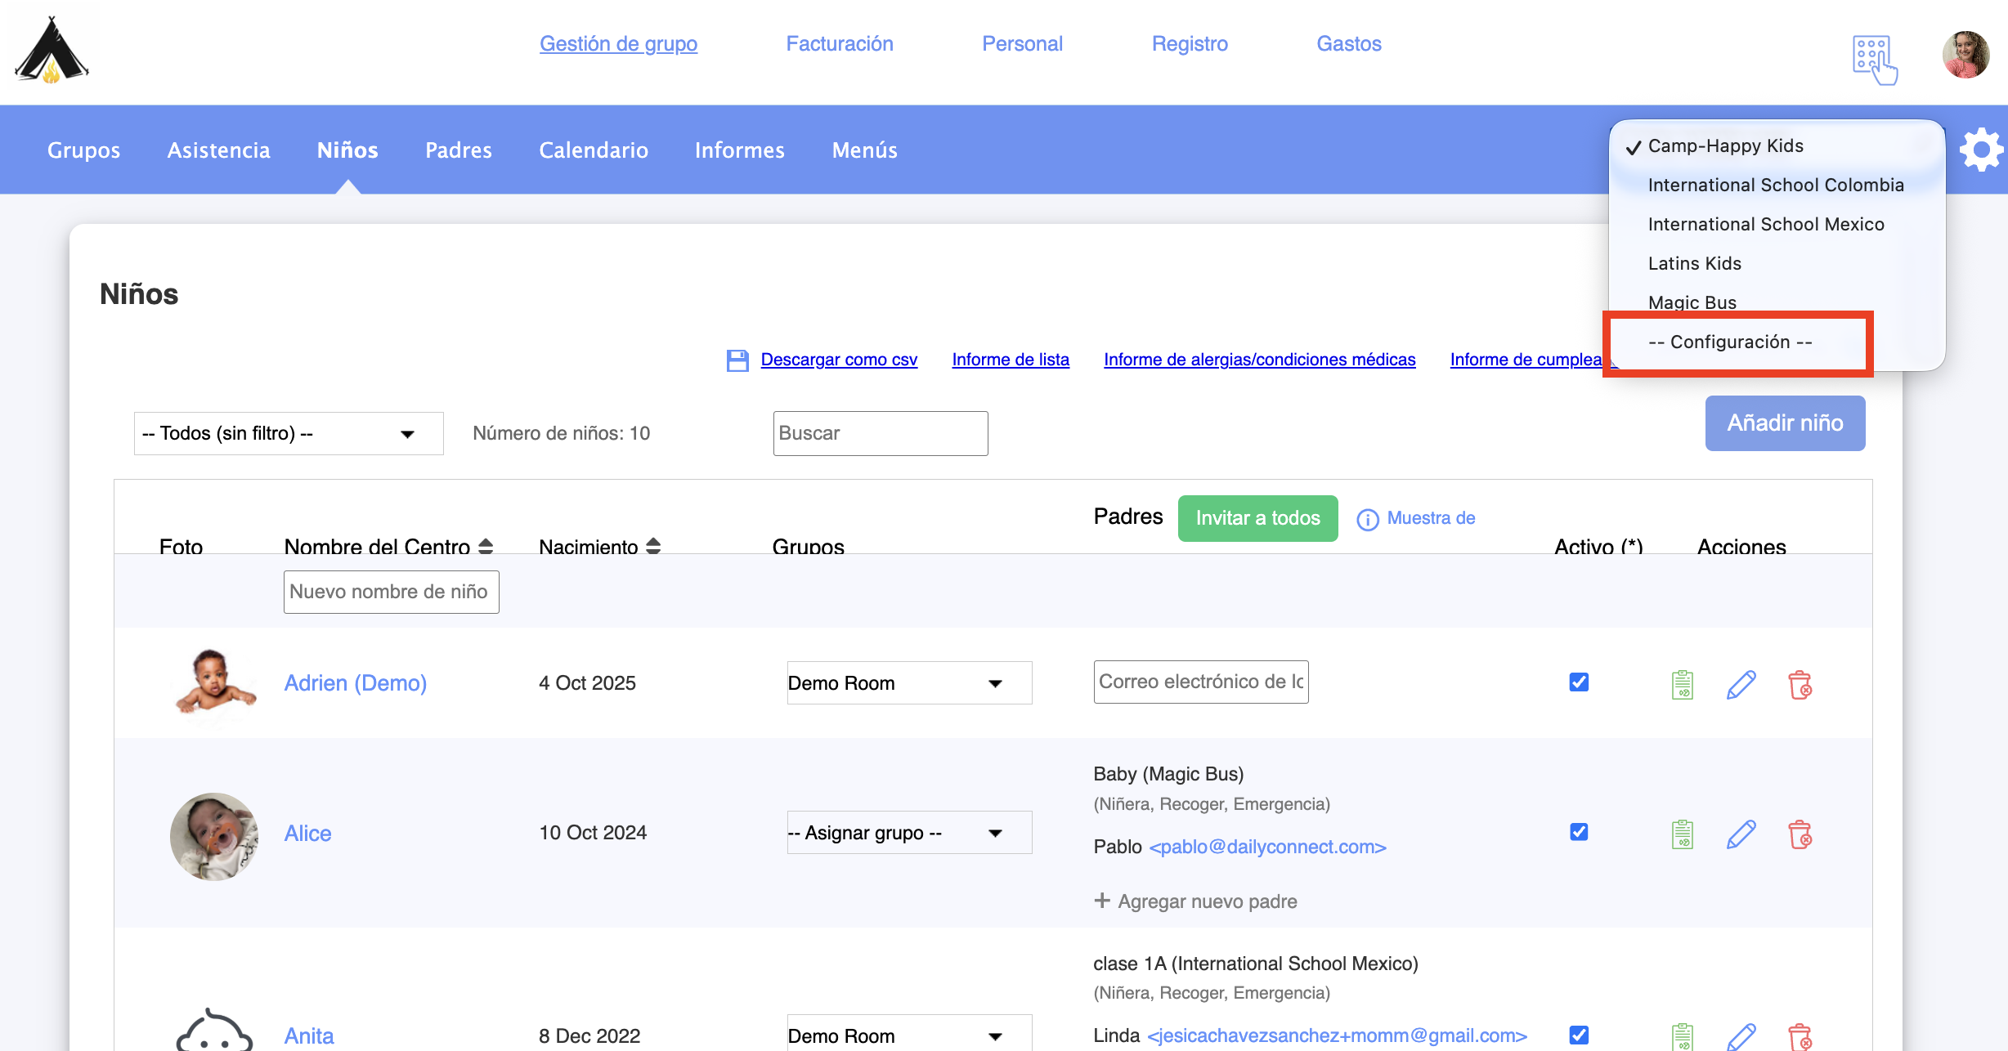Click the keypad check-in icon
The image size is (2008, 1051).
(x=1874, y=59)
